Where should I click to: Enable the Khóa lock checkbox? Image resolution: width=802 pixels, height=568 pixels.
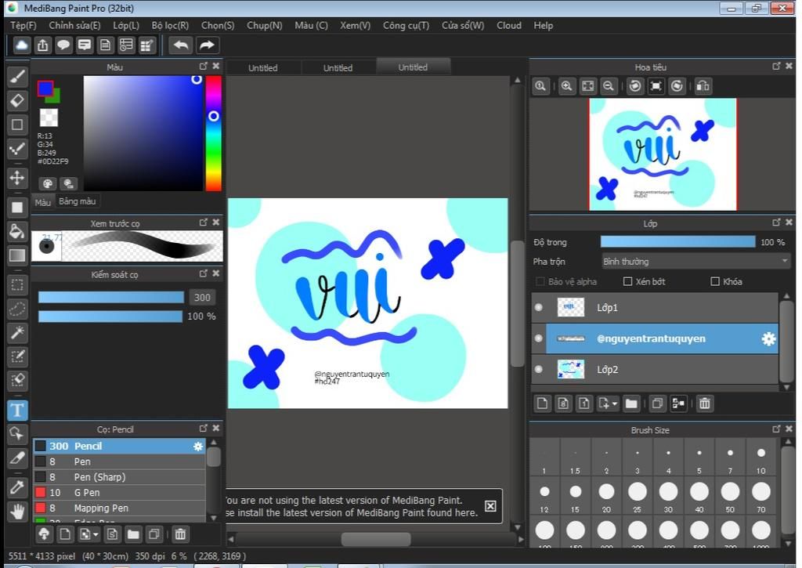715,281
